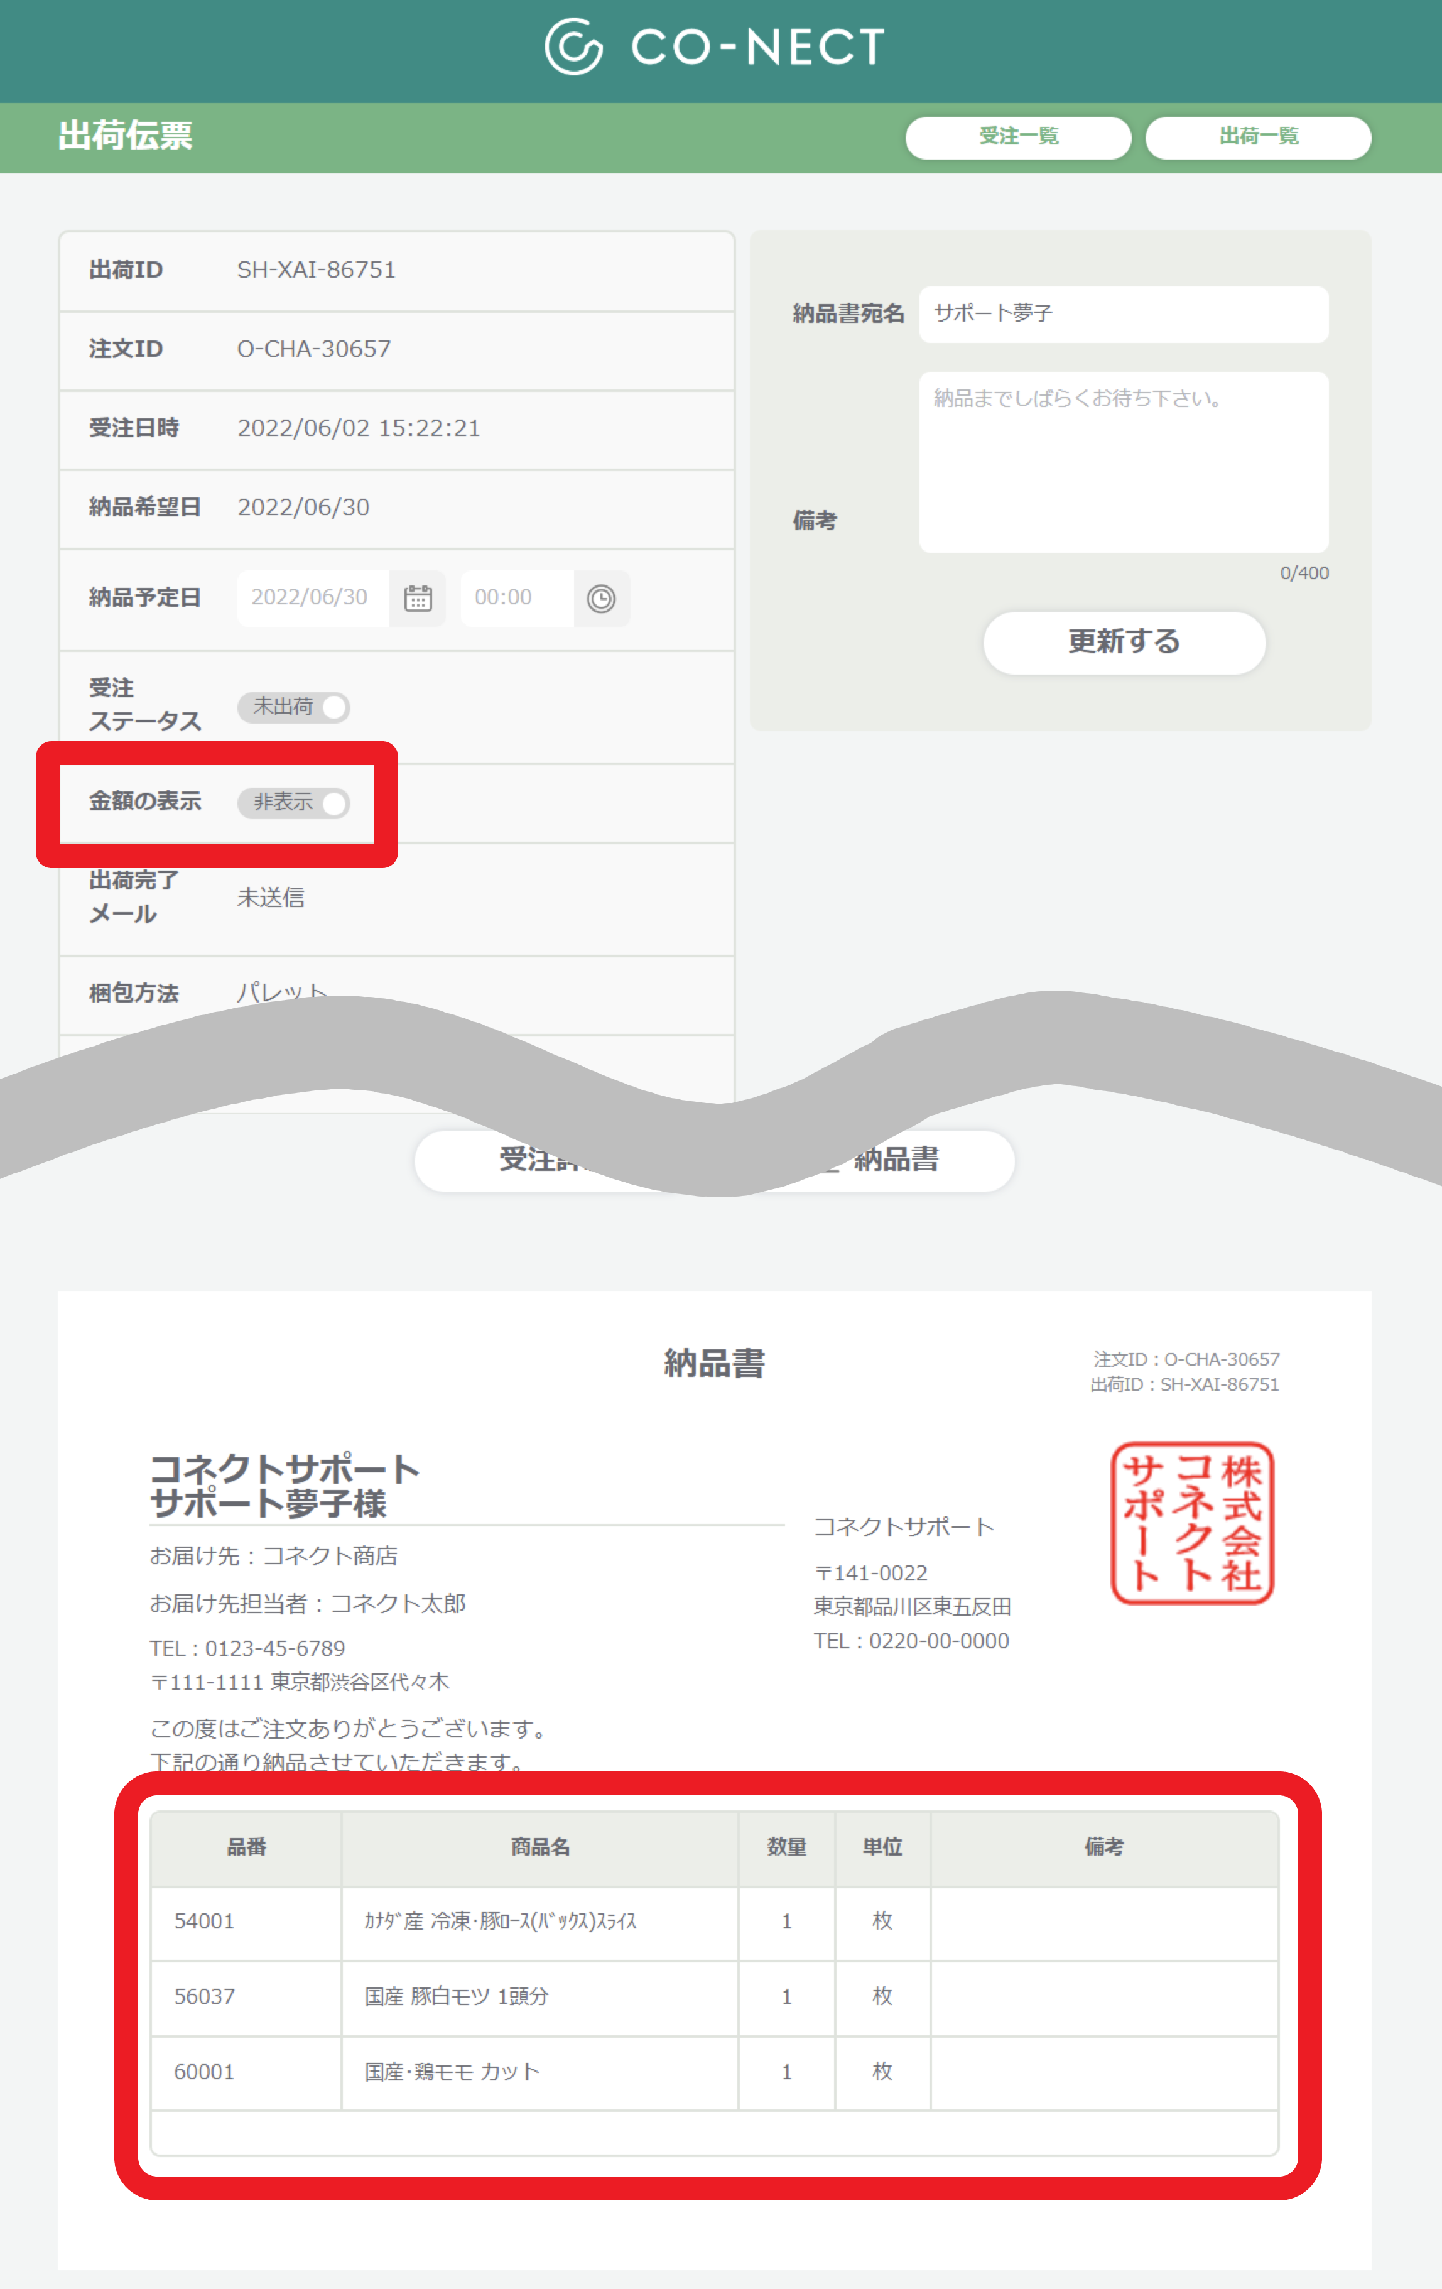Open the 受注一覧 page
Image resolution: width=1442 pixels, height=2289 pixels.
1018,137
